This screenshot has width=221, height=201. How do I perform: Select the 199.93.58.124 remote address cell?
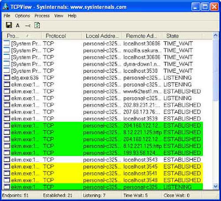pos(141,153)
